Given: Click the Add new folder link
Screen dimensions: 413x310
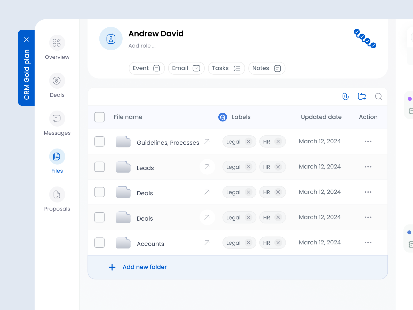Looking at the screenshot, I should pos(144,267).
